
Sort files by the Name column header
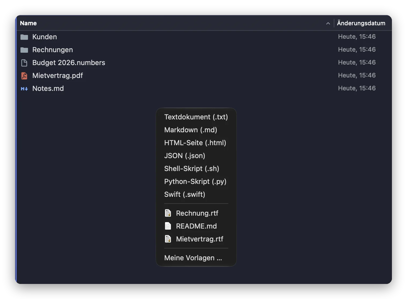pos(28,23)
